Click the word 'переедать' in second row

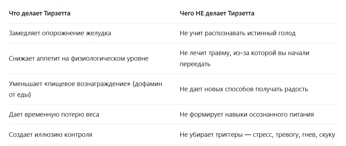(x=195, y=64)
